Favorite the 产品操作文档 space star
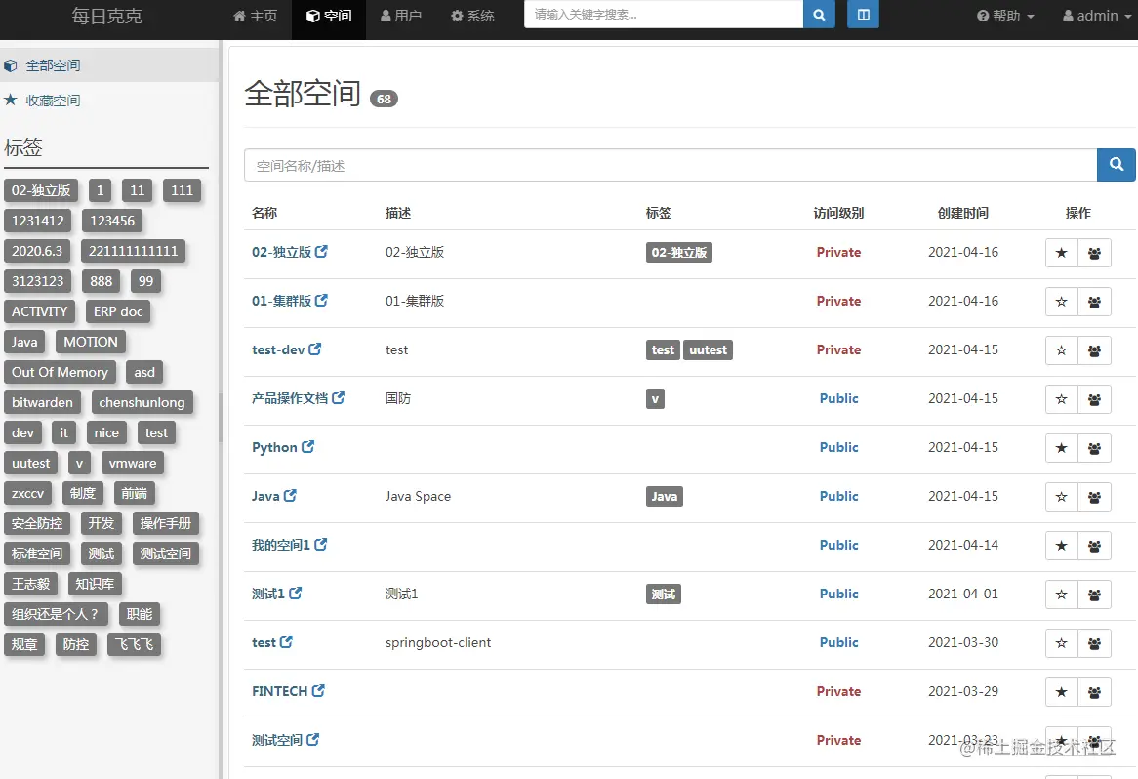The height and width of the screenshot is (779, 1138). (x=1062, y=398)
